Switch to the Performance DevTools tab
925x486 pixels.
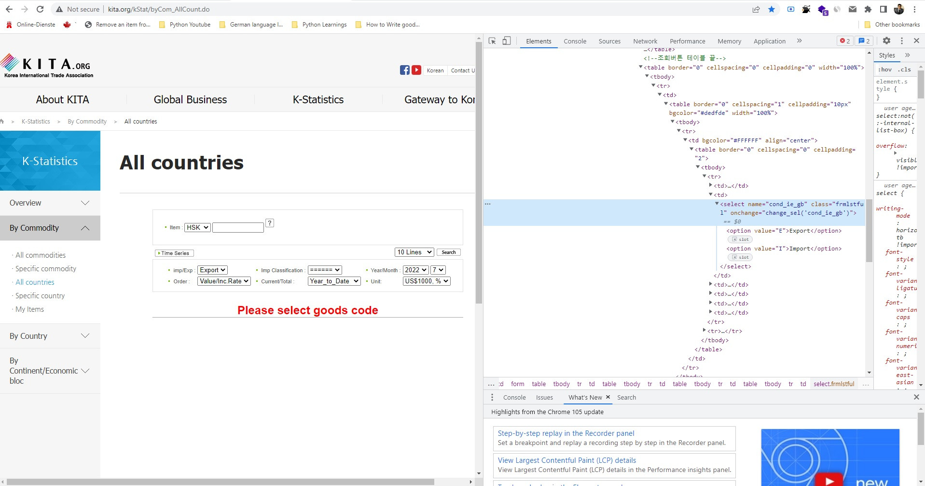[x=687, y=41]
